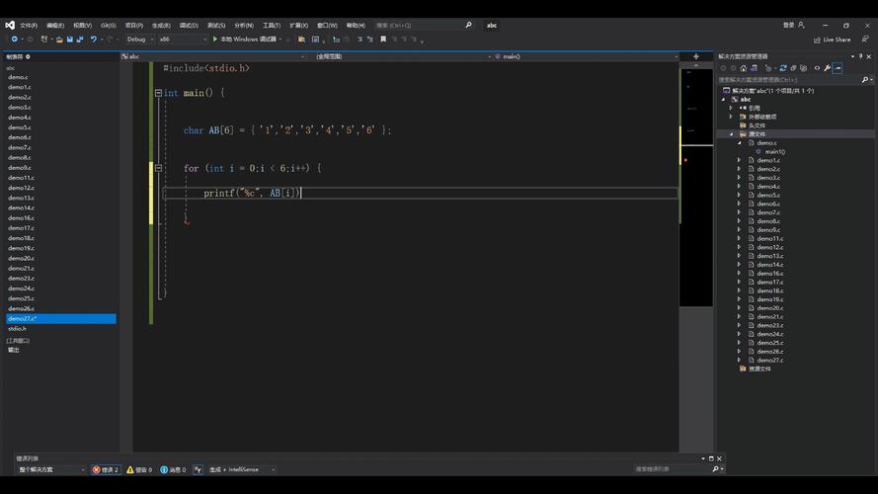Open the View (视图) menu
Screen dimensions: 878x494
coord(82,26)
